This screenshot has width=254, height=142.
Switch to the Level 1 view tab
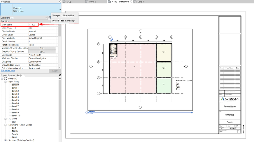point(141,2)
